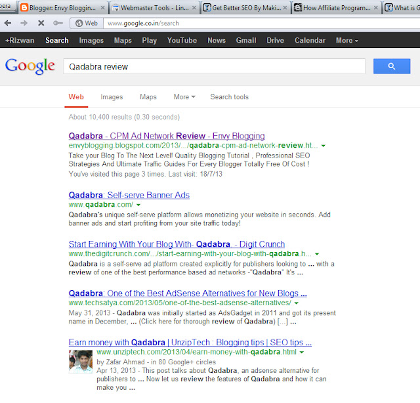Switch to the How Affiliate Program tab

point(337,8)
